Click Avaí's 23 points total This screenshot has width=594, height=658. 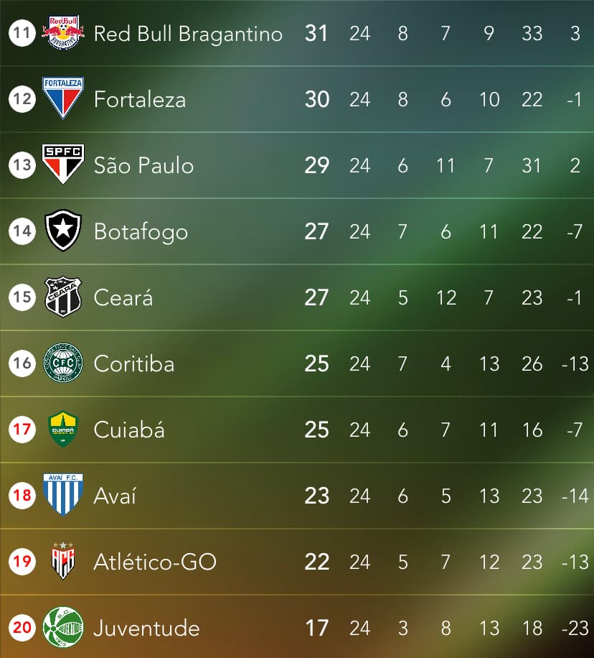(317, 496)
